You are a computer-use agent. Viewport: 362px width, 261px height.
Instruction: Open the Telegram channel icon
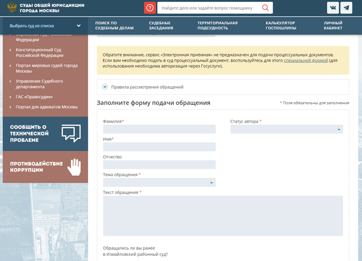(x=346, y=8)
